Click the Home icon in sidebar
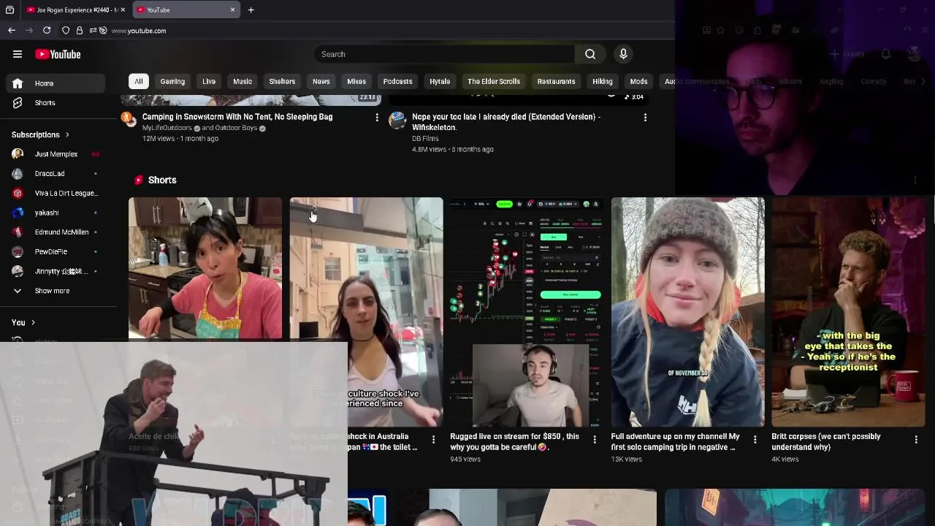The image size is (935, 526). pos(18,83)
